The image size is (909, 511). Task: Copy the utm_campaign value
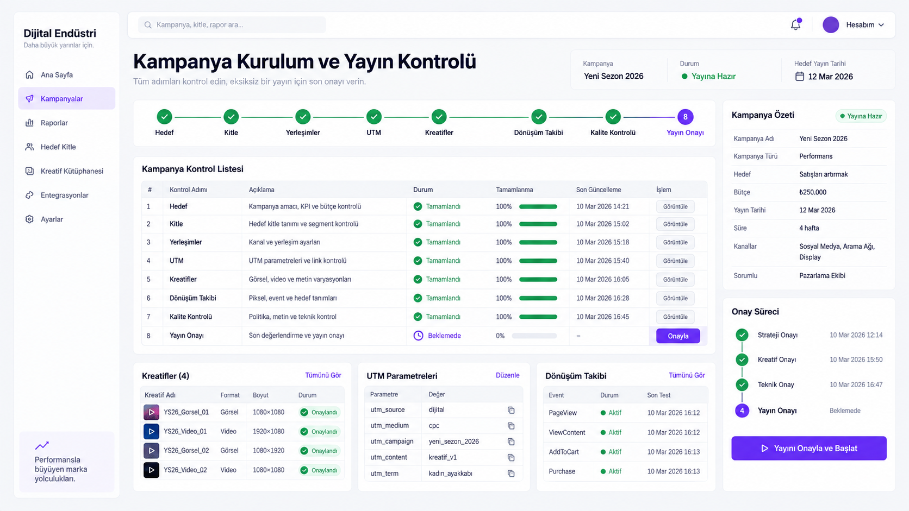(x=511, y=441)
